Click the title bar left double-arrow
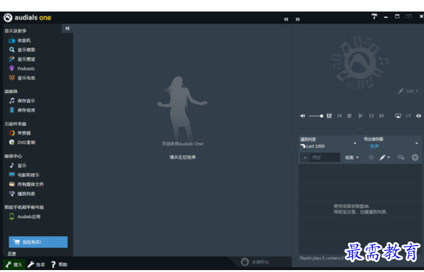The image size is (424, 272). 286,19
